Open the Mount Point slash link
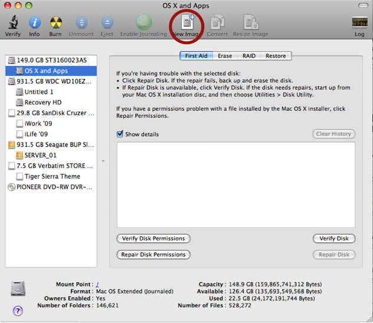The image size is (373, 323). pos(97,284)
